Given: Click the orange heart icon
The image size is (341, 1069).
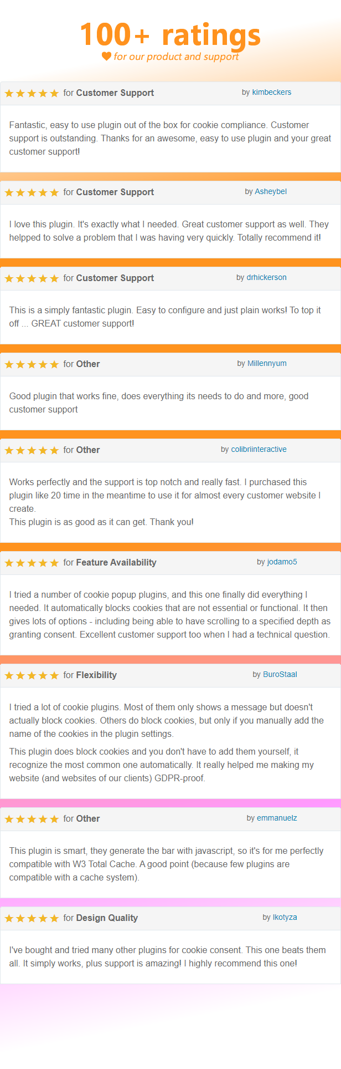Looking at the screenshot, I should 107,56.
